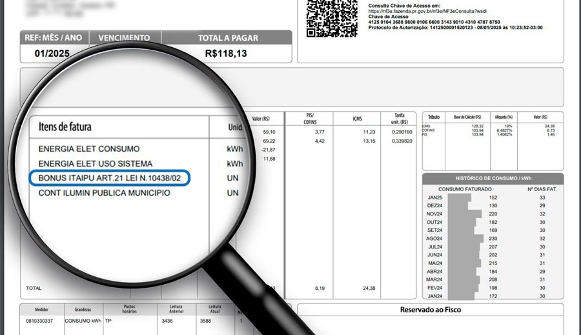Select the access key number starting 4125 0104

(x=434, y=22)
